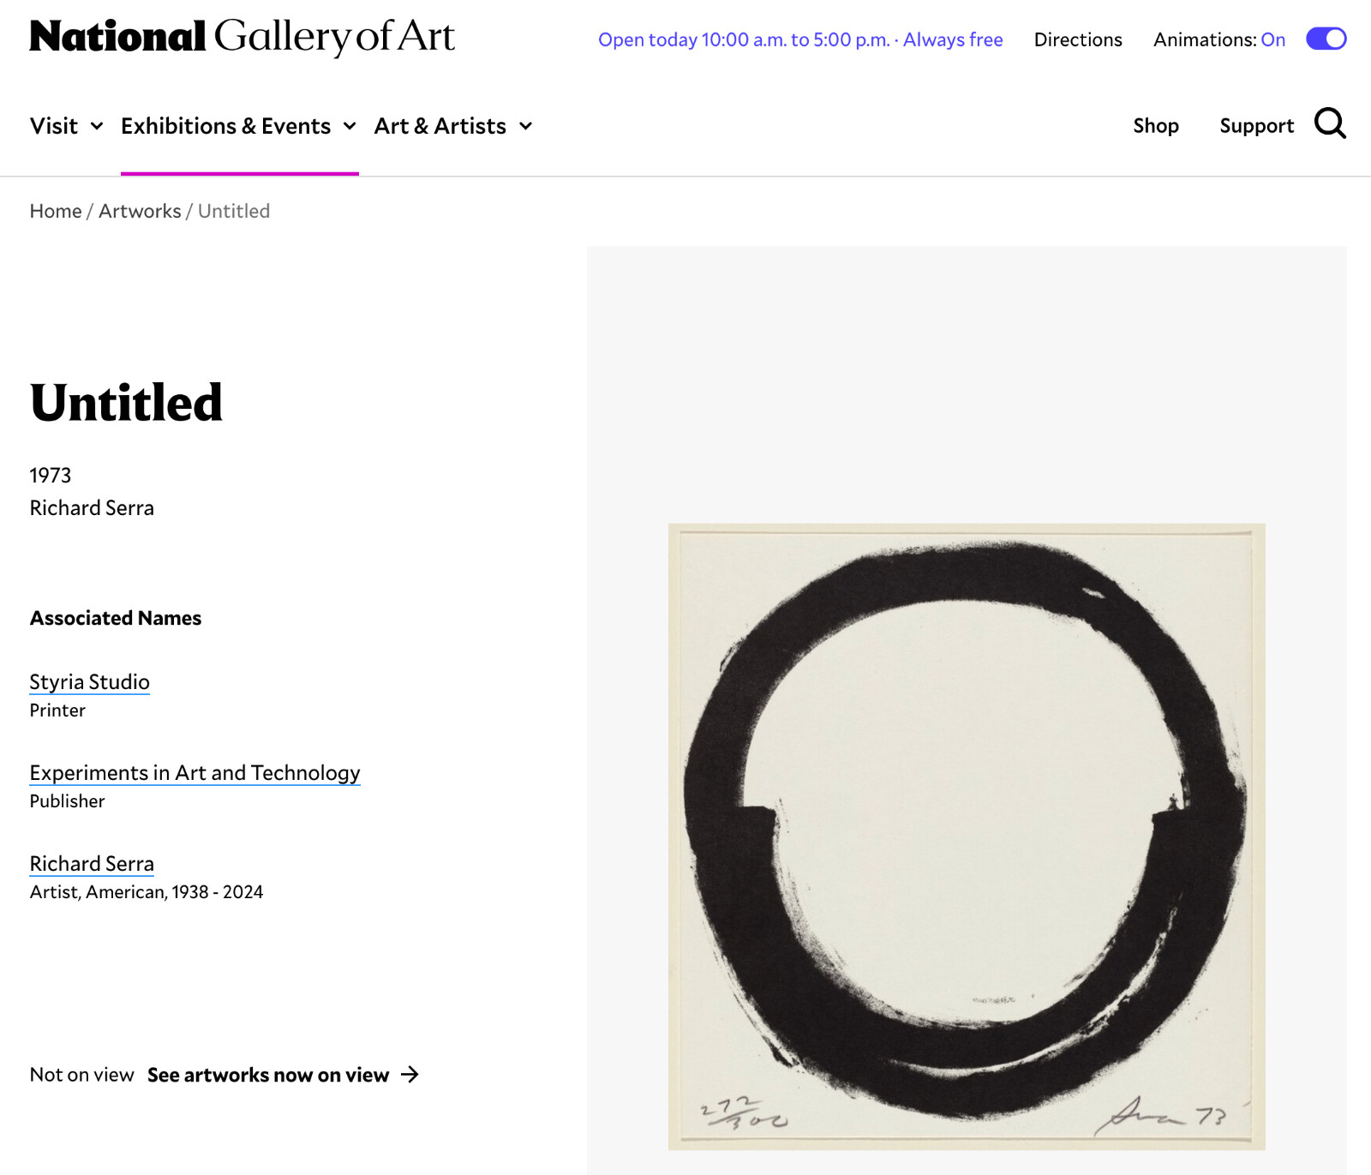This screenshot has width=1371, height=1175.
Task: Open the Support menu item
Action: [1256, 126]
